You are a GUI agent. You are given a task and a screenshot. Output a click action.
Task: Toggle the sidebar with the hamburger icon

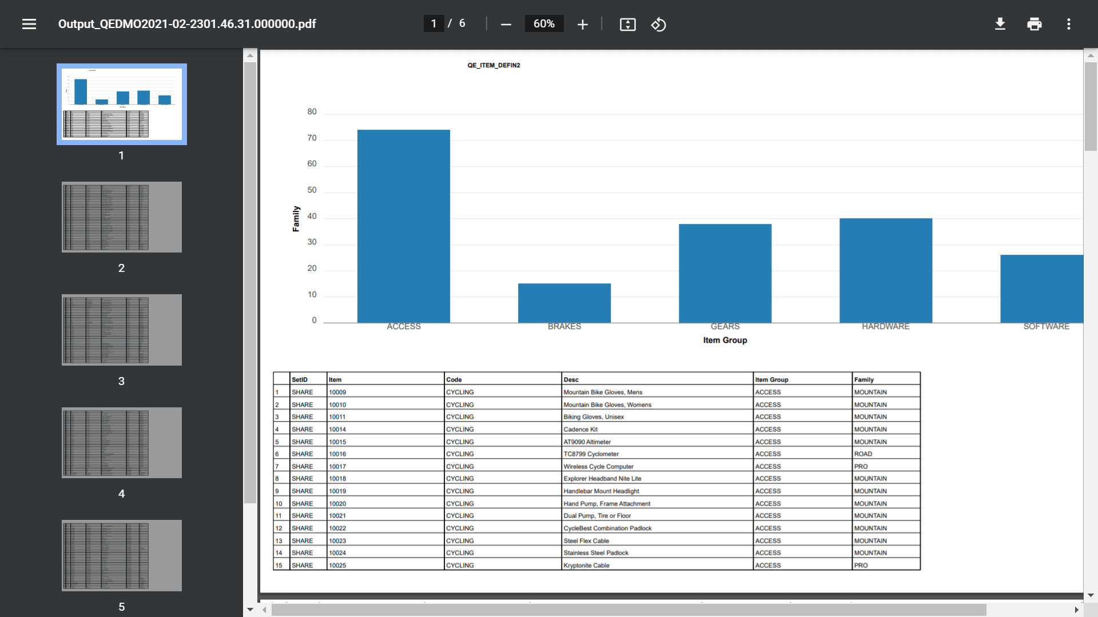(x=29, y=23)
